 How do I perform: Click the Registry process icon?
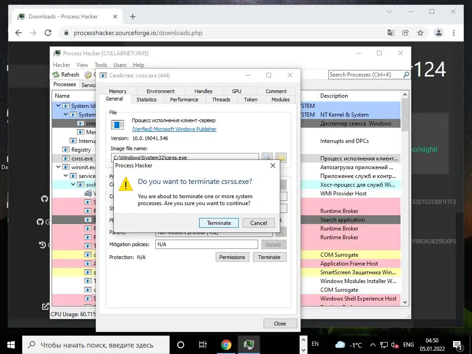[x=66, y=150]
